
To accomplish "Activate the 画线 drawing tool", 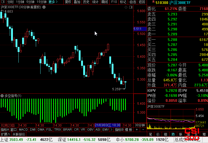I will pyautogui.click(x=105, y=2).
